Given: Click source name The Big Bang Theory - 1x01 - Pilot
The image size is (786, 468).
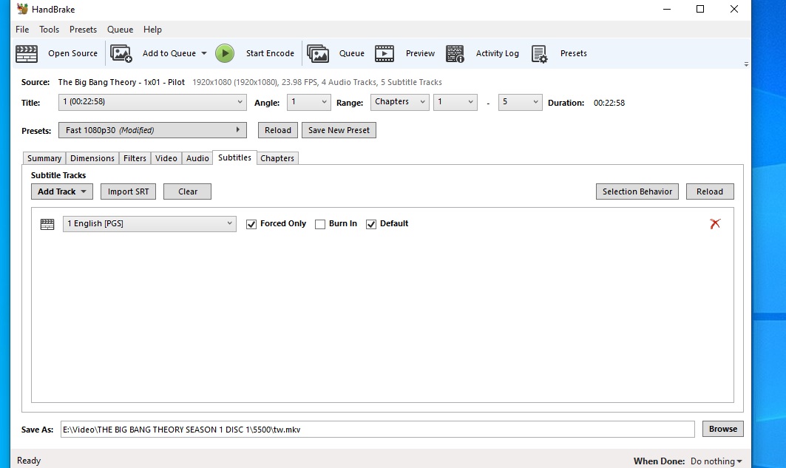Looking at the screenshot, I should pyautogui.click(x=121, y=82).
